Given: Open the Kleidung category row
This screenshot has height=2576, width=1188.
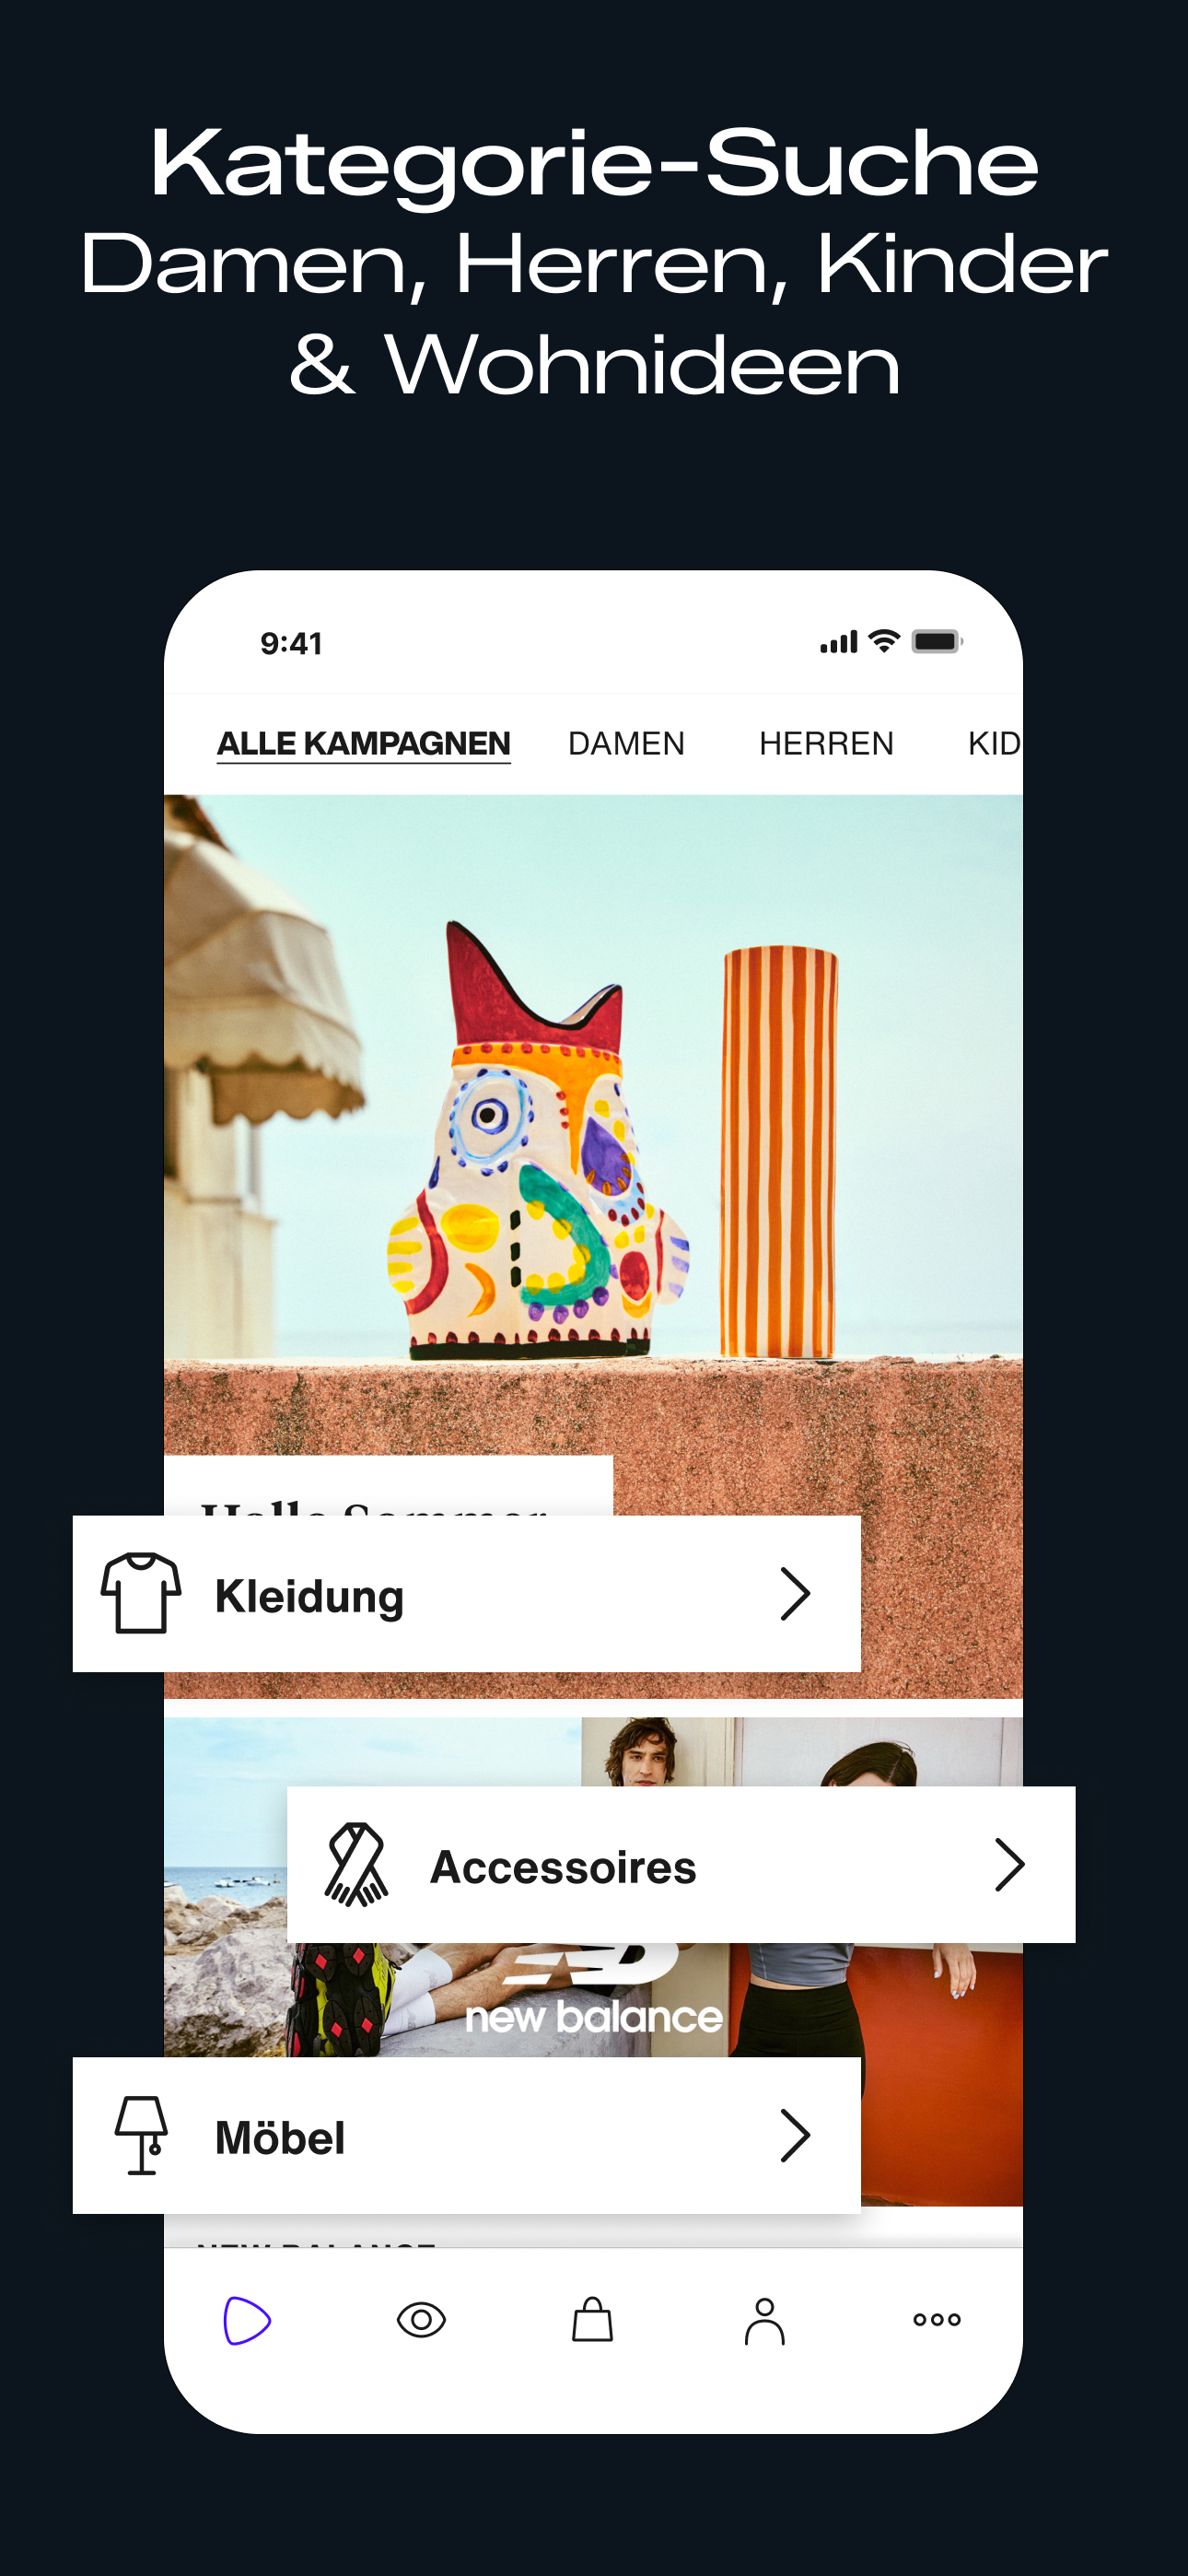Looking at the screenshot, I should (467, 1593).
